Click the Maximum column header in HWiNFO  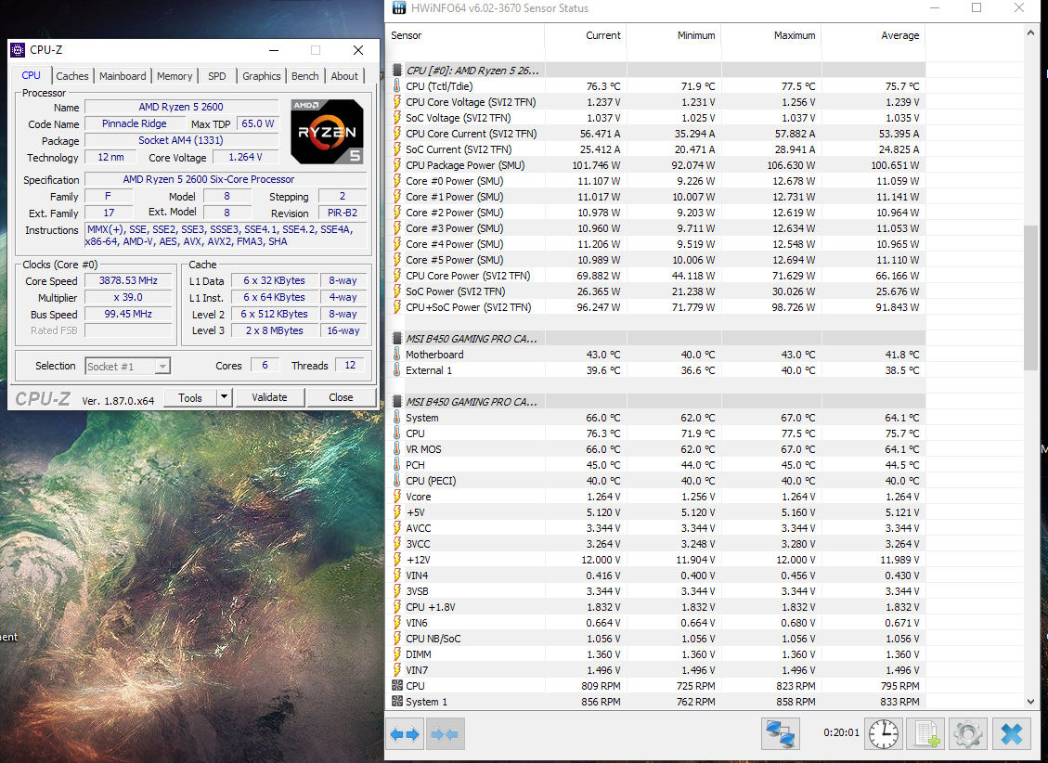(770, 35)
